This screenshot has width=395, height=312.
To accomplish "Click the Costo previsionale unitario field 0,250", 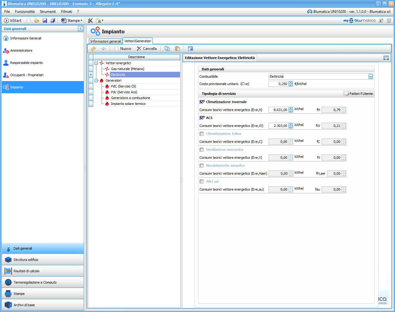I will point(278,84).
